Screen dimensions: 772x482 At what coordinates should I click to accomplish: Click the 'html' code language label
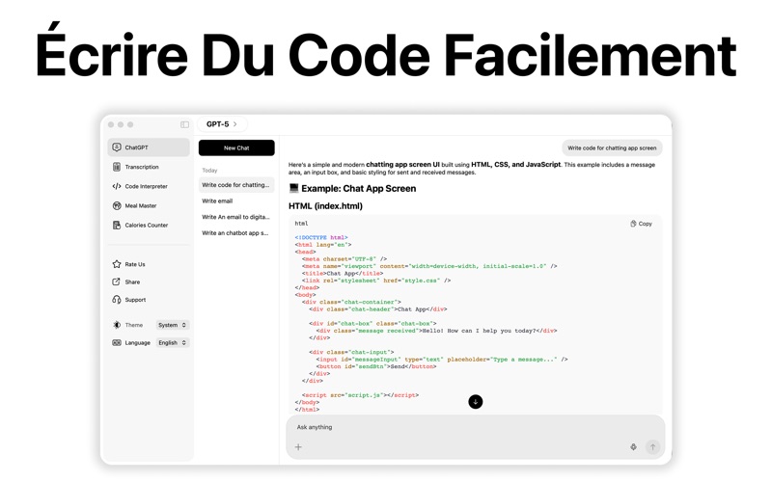click(x=301, y=224)
